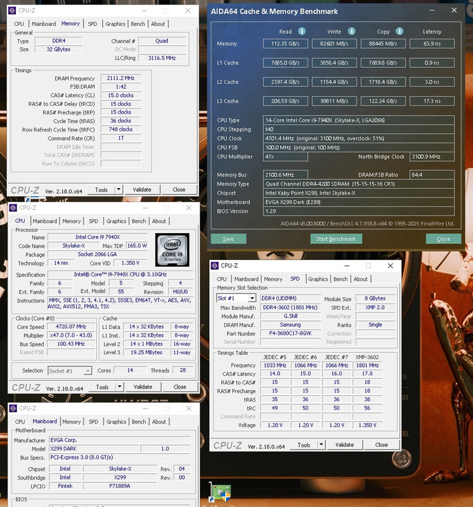Viewport: 473px width, 507px height.
Task: Switch to CPU tab in bottom-left Mainboard window
Action: point(20,421)
